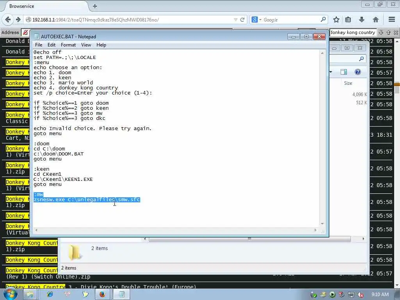
Task: Maximize the AUTOEXEC.BAT Notepad window
Action: click(x=306, y=37)
